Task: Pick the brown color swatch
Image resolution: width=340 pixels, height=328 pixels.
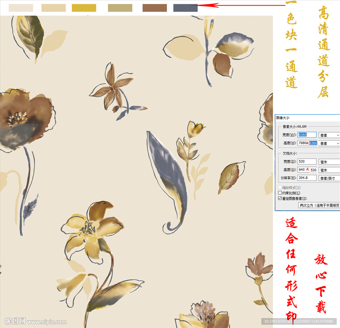Action: (155, 8)
